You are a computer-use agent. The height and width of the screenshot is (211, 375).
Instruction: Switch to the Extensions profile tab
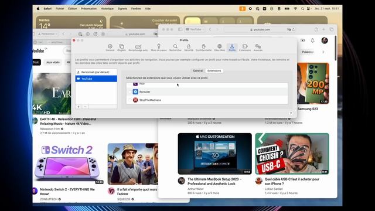(x=214, y=71)
